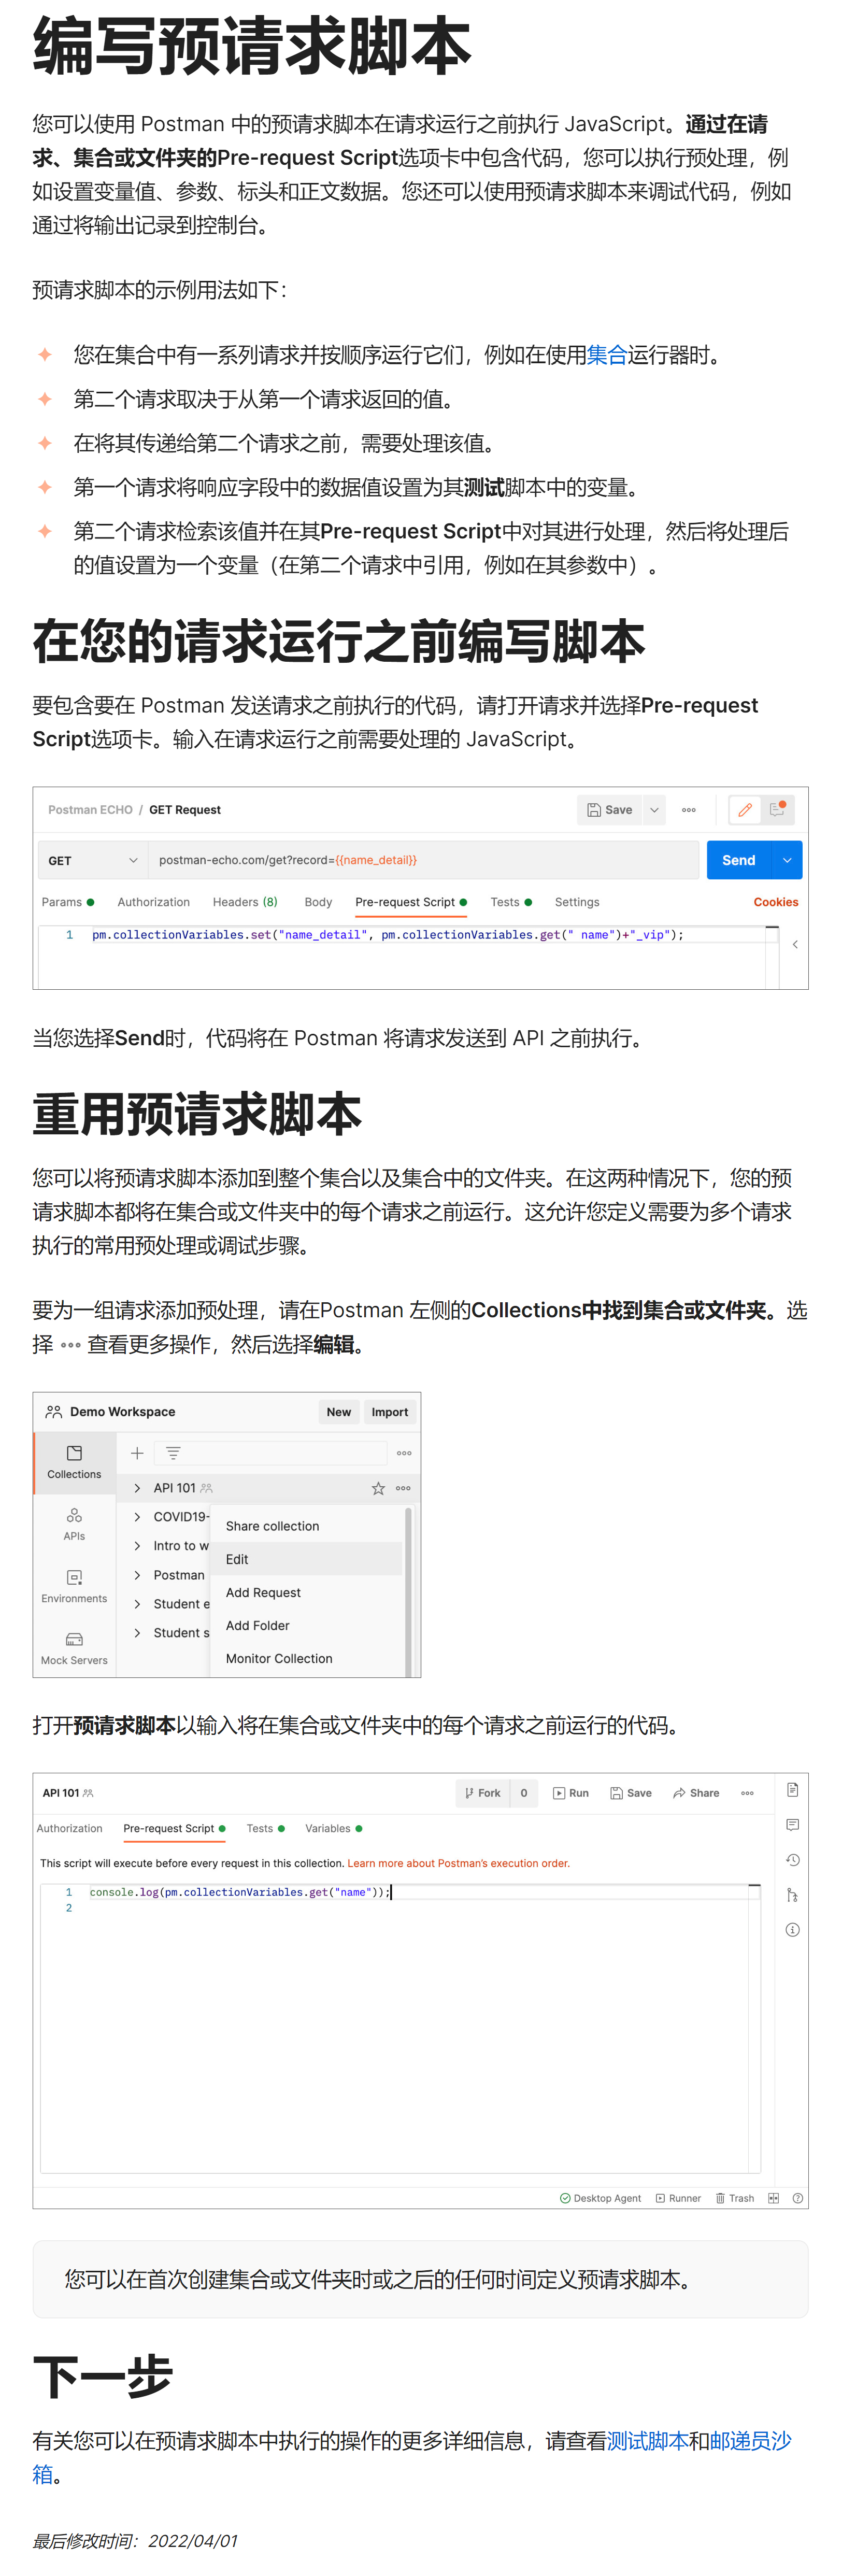
Task: Open the Environments sidebar icon
Action: [x=74, y=1586]
